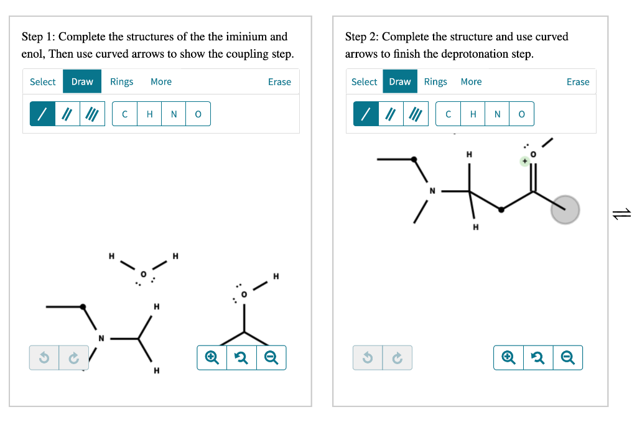Screen dimensions: 637x425
Task: Click the undo arrow in Step 1 panel
Action: [x=44, y=357]
